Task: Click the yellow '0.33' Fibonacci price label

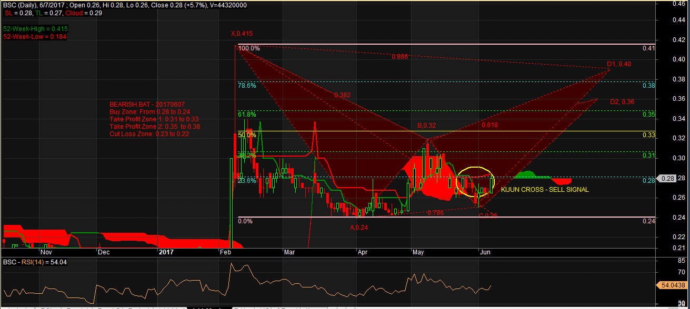Action: pyautogui.click(x=649, y=135)
